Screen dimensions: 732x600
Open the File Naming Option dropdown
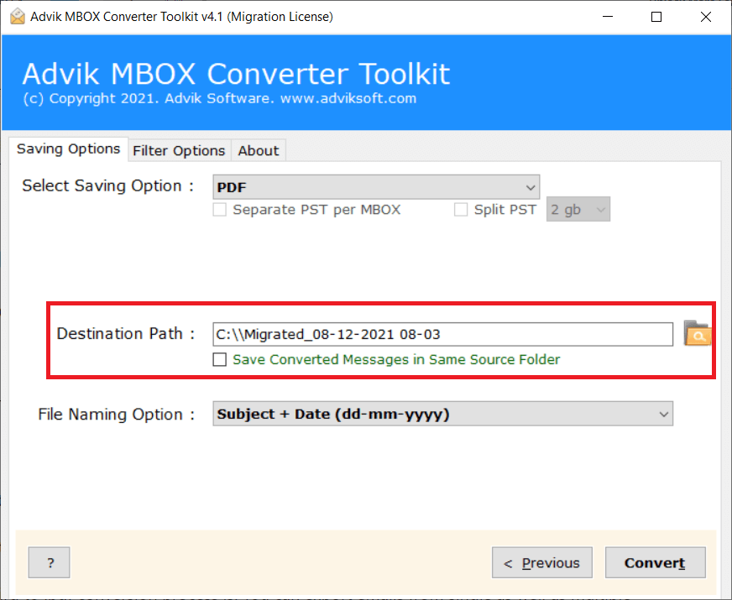[442, 414]
